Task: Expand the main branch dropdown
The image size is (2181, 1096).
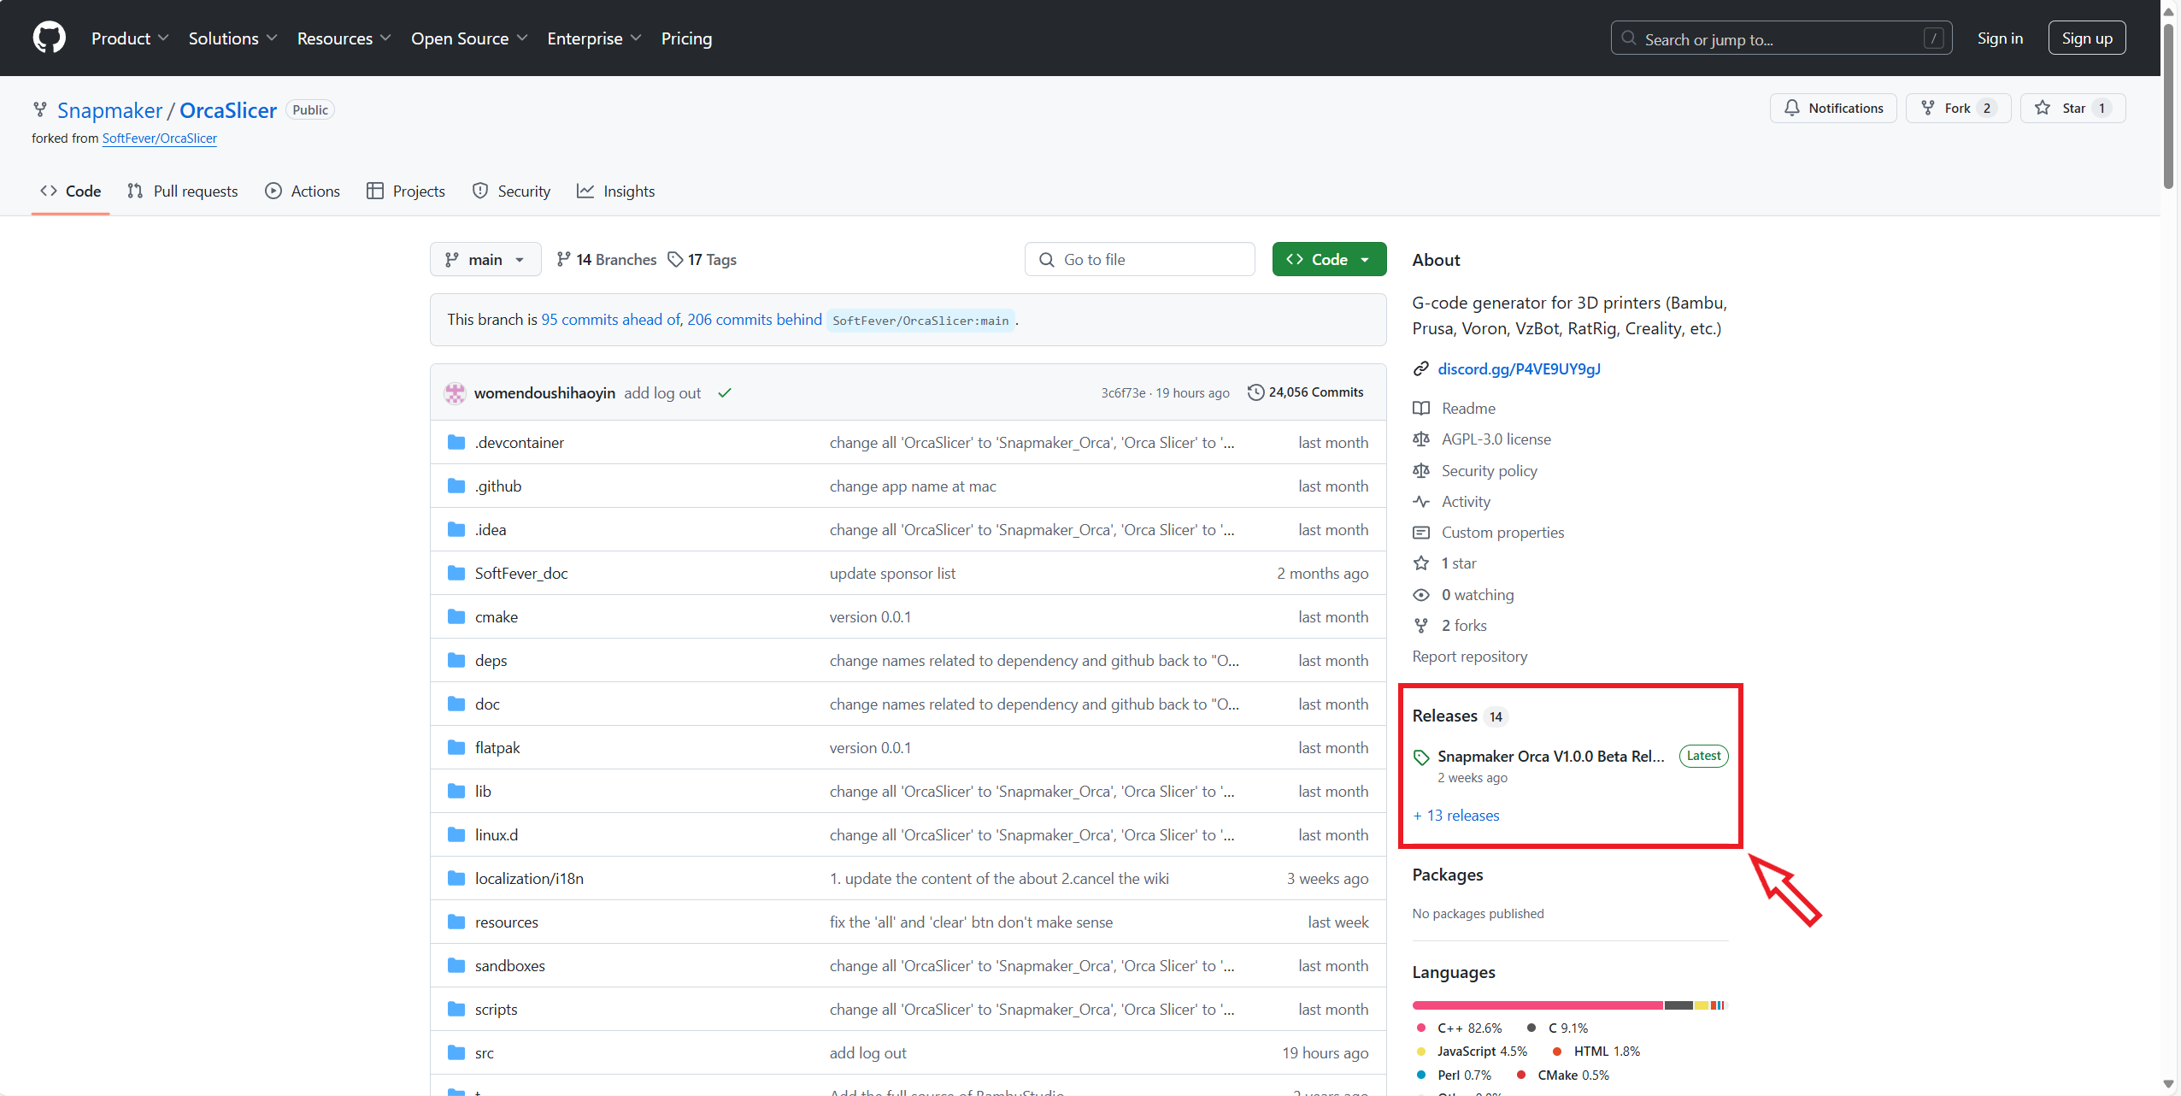Action: pyautogui.click(x=485, y=259)
